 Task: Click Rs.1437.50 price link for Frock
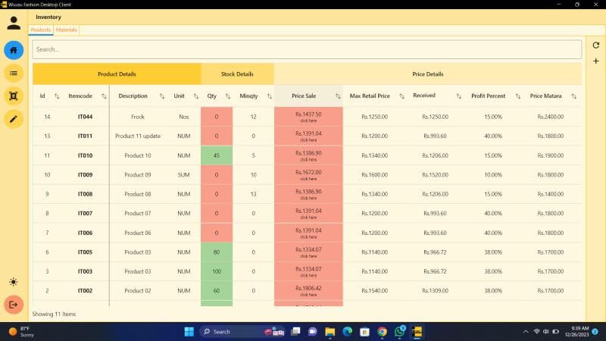[x=308, y=117]
